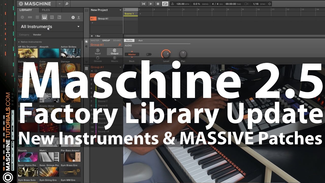Select the Projects filter icon in the Library
325x183 pixels.
pos(22,17)
